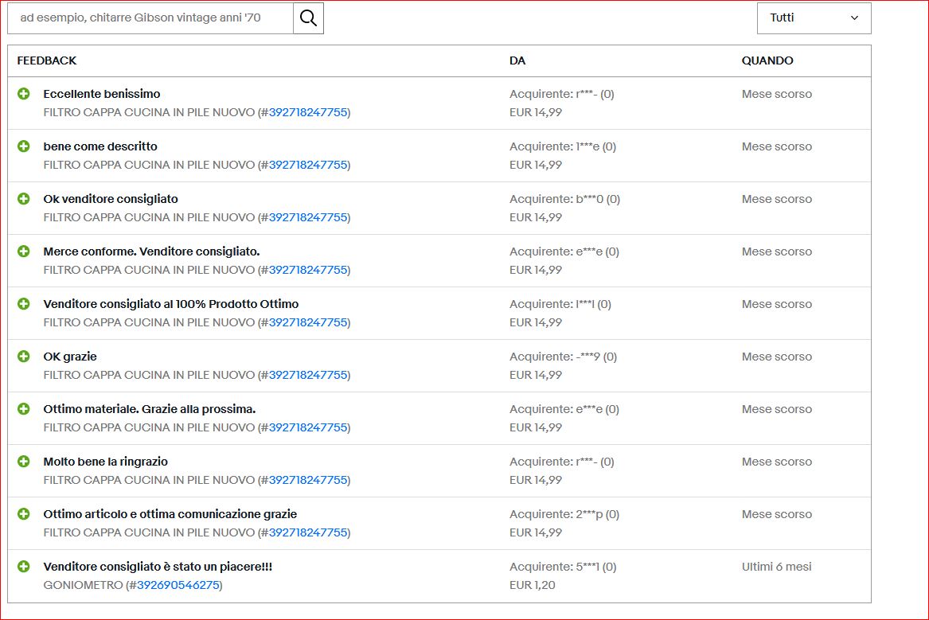This screenshot has width=929, height=620.
Task: Open item link under Eccellente benissimo feedback
Action: pyautogui.click(x=308, y=112)
